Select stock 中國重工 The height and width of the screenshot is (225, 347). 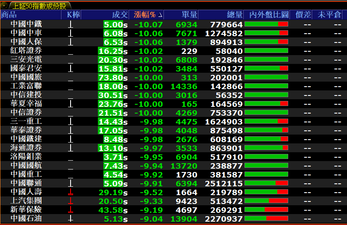pos(26,175)
